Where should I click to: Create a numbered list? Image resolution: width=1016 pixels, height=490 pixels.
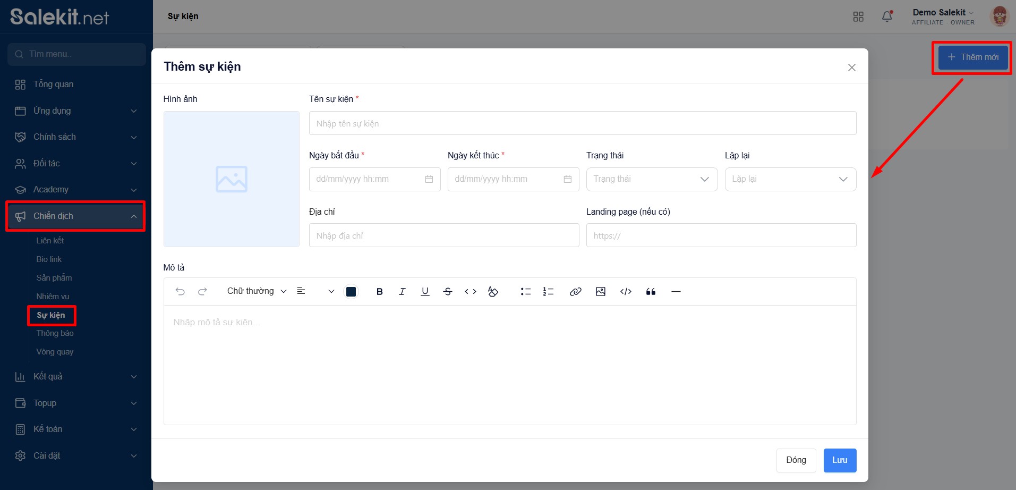click(548, 291)
